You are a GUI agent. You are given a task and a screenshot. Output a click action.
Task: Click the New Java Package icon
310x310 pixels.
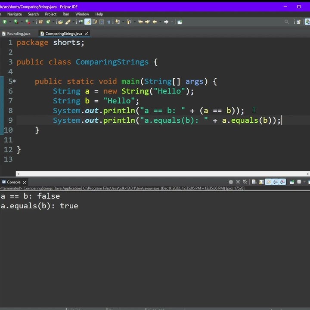[41, 22]
